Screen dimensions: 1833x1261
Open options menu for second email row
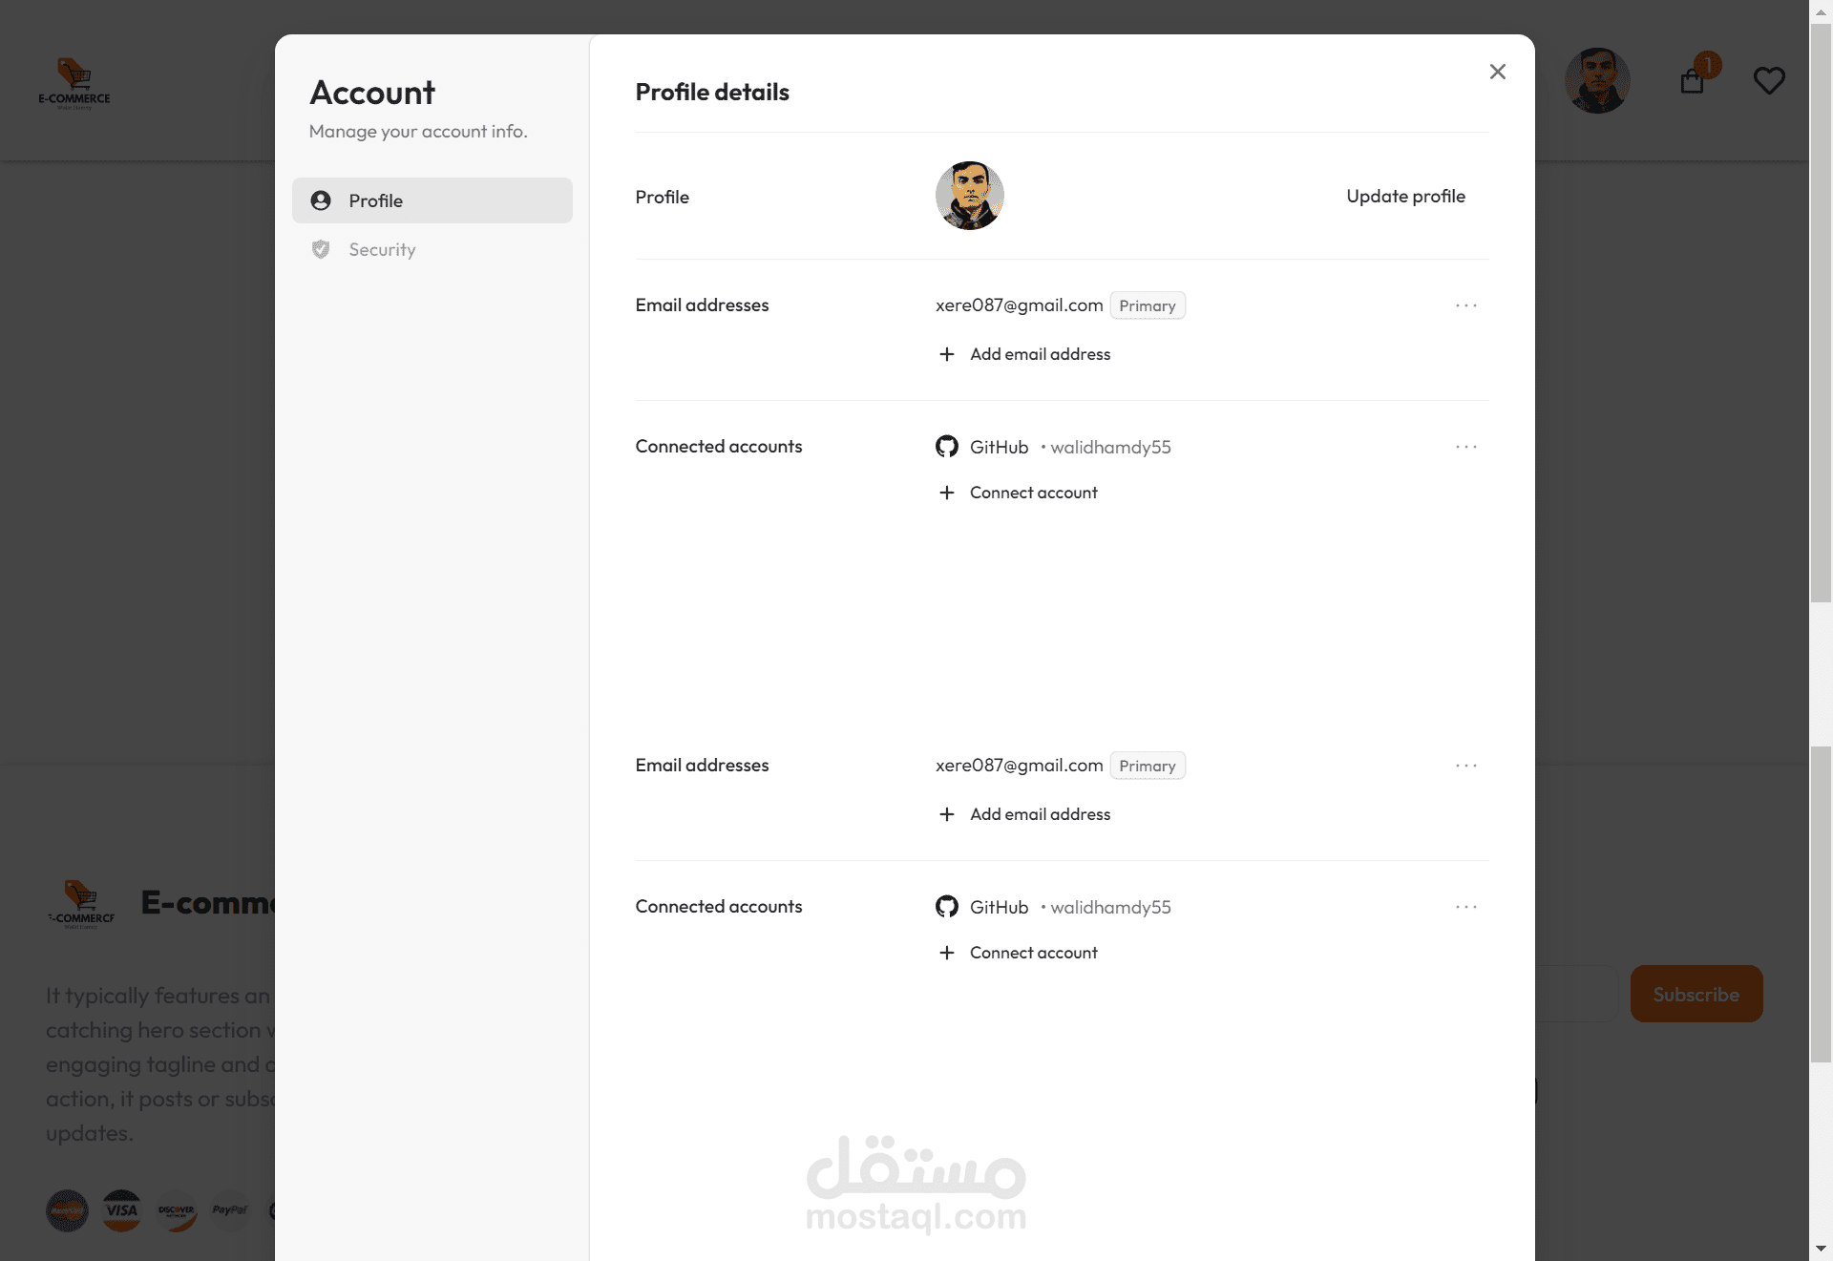tap(1465, 766)
